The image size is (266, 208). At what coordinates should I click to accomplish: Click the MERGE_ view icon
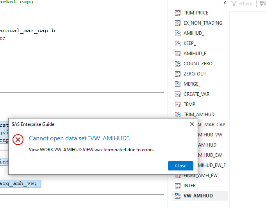178,84
